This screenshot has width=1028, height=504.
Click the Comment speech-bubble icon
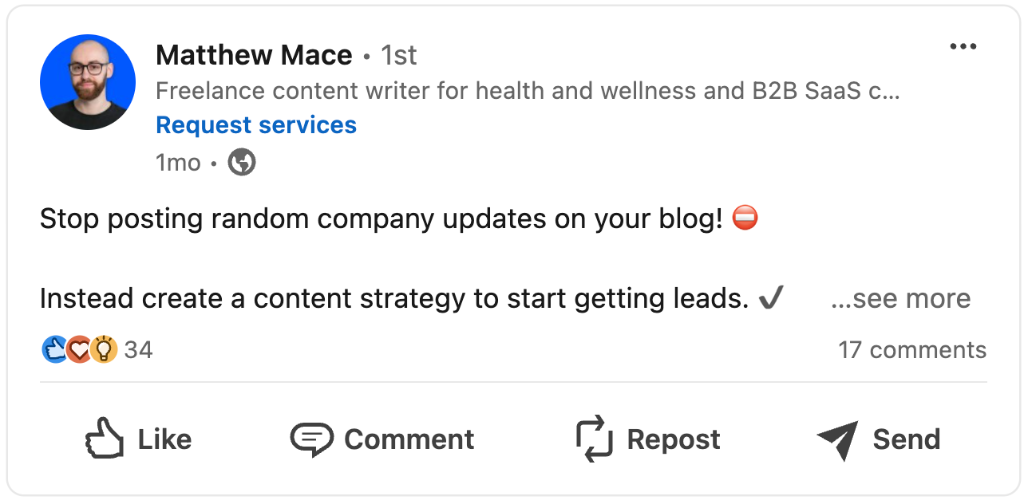tap(311, 439)
